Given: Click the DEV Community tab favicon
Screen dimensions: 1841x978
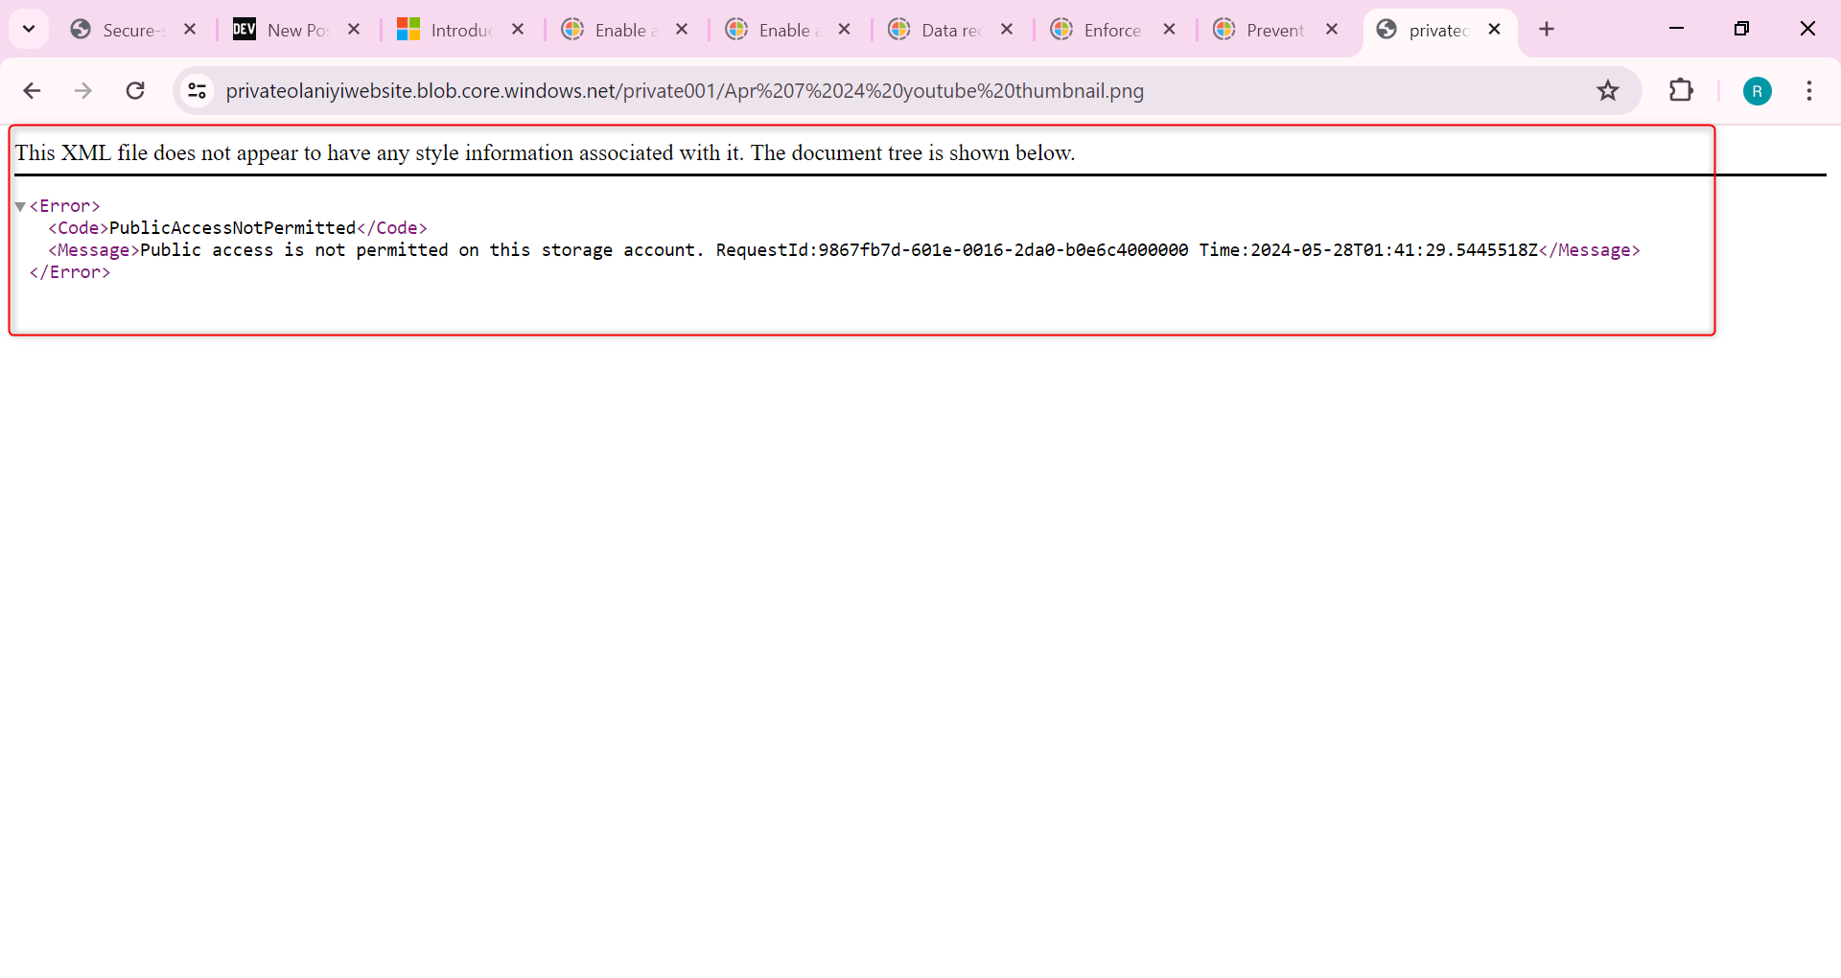Looking at the screenshot, I should tap(245, 30).
